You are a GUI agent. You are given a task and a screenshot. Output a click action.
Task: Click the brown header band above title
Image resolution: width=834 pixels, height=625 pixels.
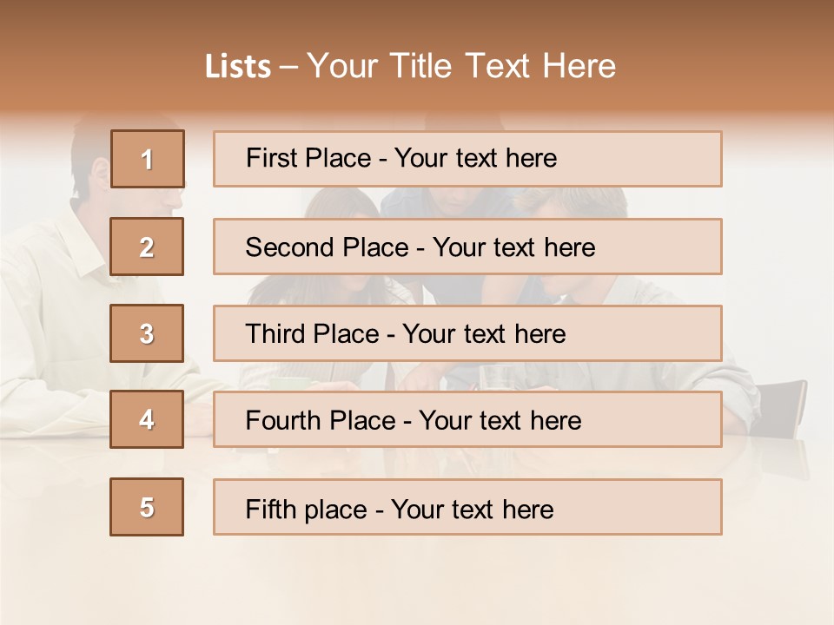[417, 22]
